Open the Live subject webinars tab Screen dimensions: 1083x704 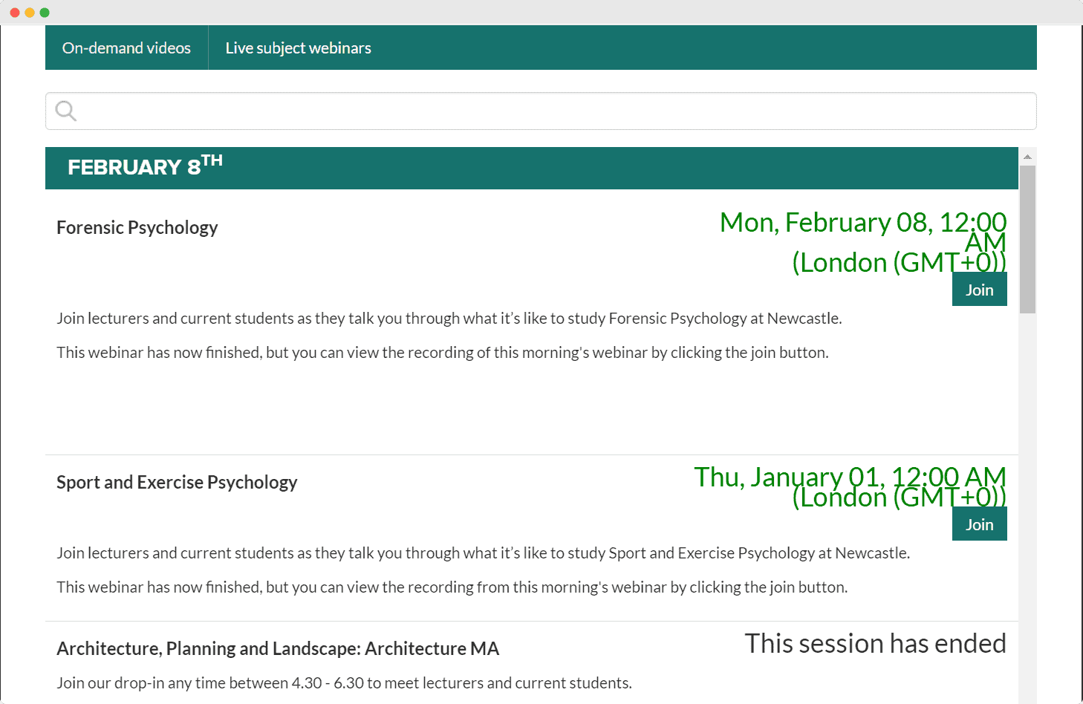coord(298,48)
